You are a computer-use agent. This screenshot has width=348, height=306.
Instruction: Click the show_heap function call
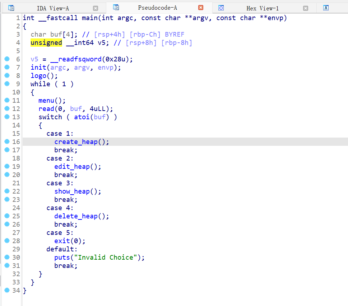pos(72,191)
